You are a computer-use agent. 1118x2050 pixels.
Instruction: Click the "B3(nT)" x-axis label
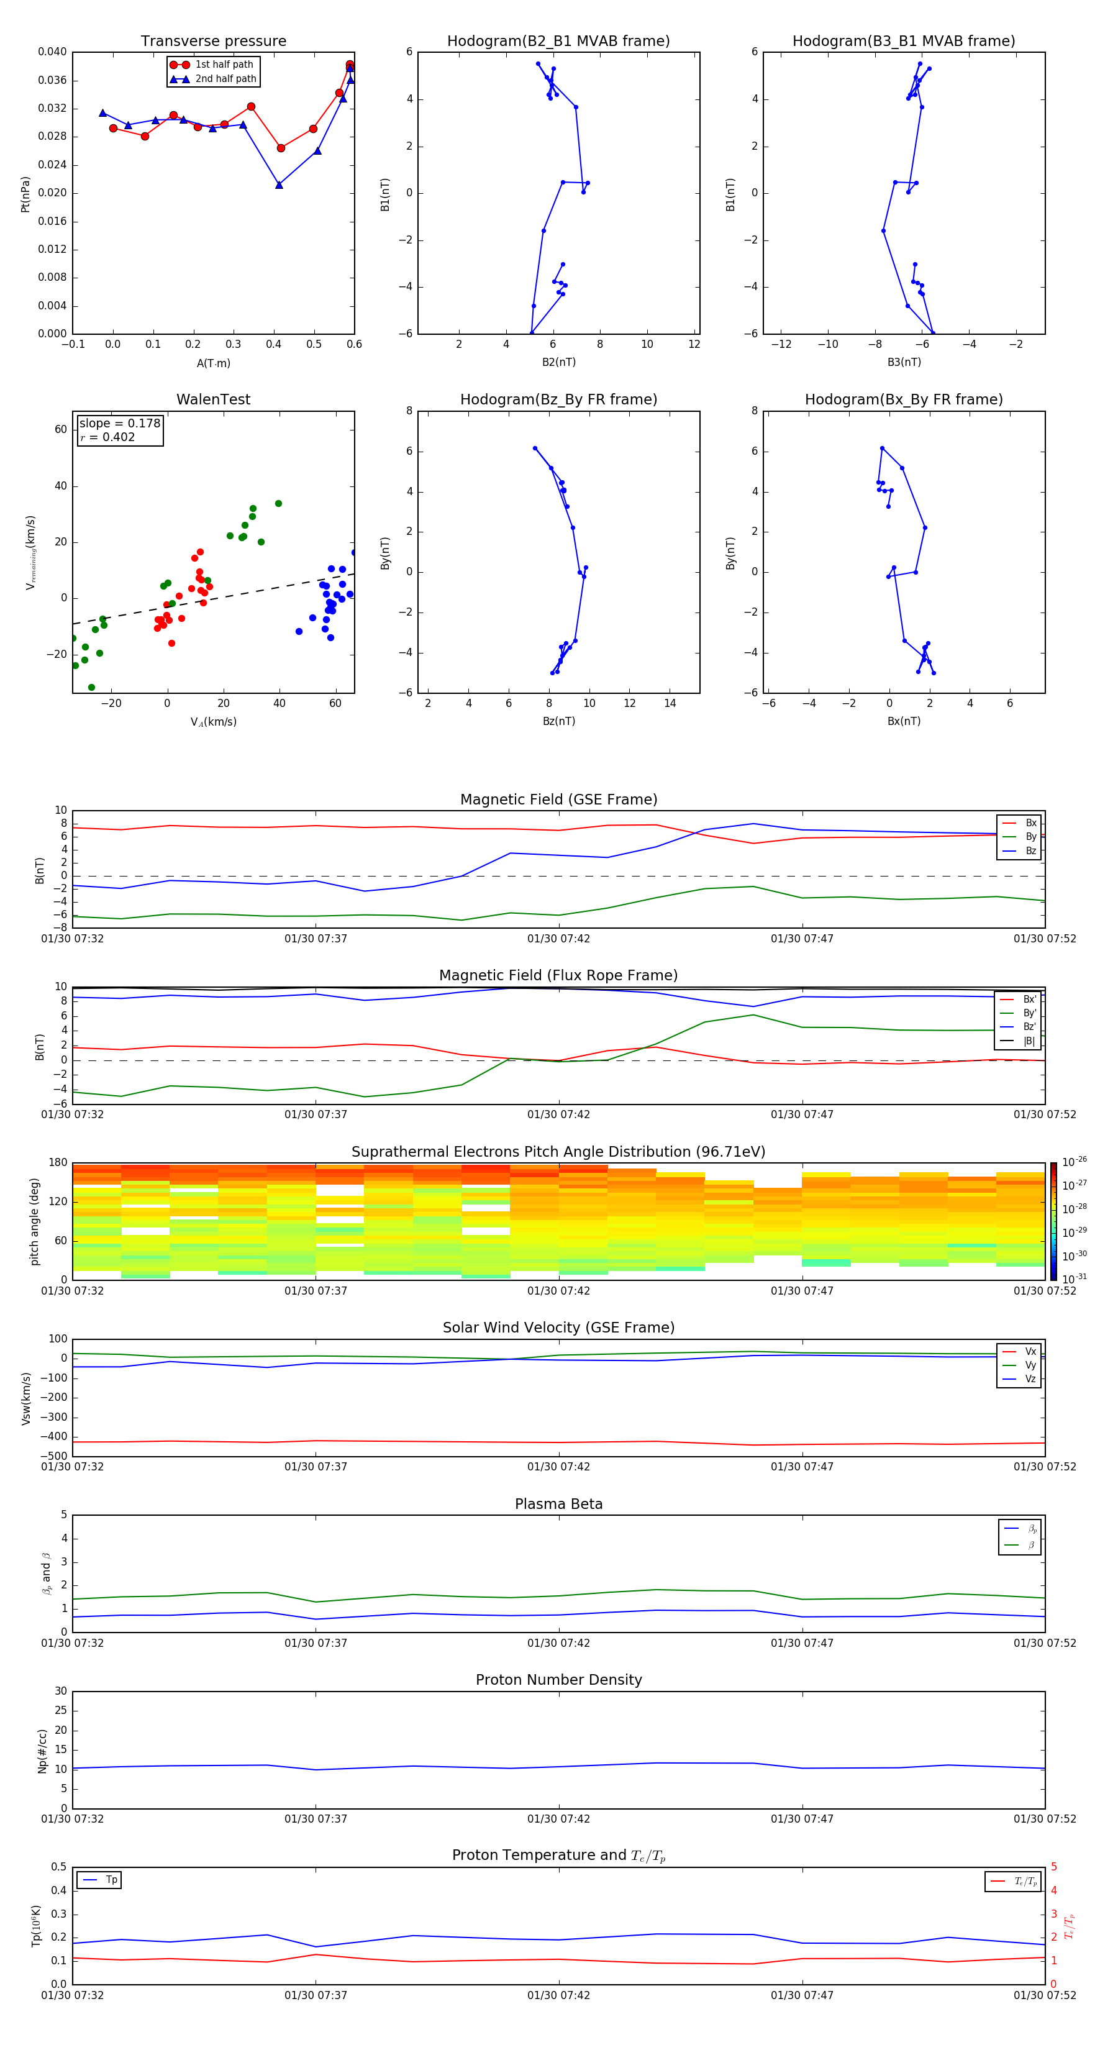click(904, 363)
